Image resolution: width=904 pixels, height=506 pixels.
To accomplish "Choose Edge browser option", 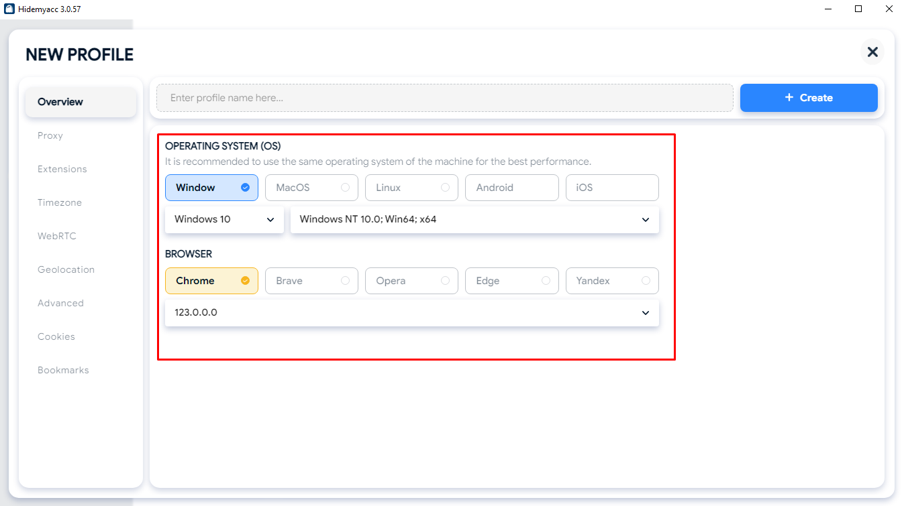I will tap(512, 281).
